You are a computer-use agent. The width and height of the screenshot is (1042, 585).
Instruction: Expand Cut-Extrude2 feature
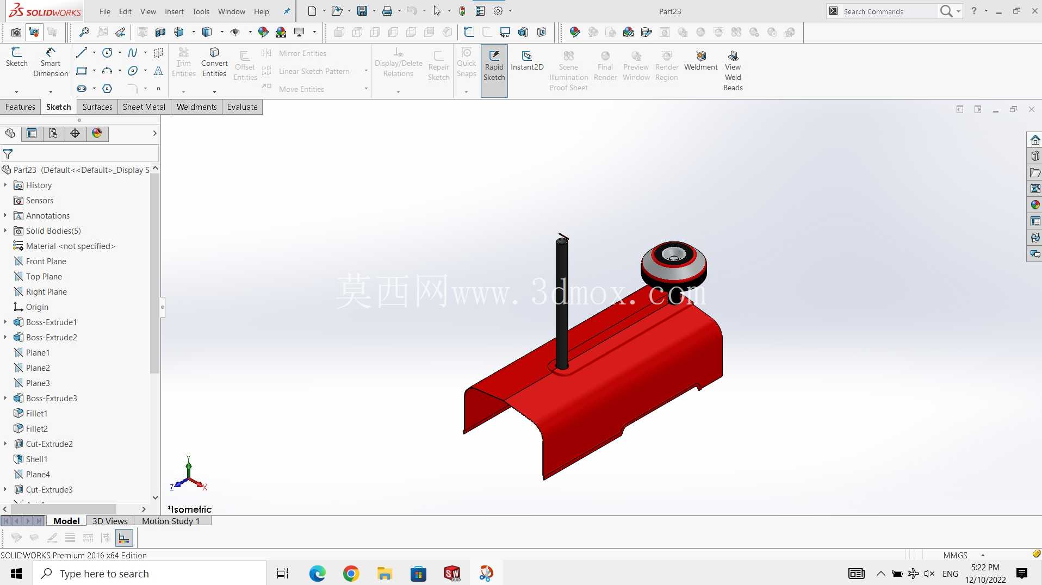[x=5, y=444]
